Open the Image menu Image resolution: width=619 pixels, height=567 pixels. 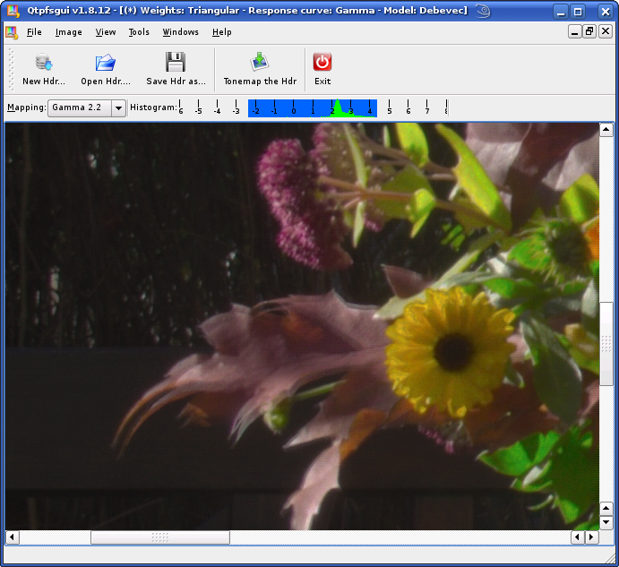[x=69, y=32]
